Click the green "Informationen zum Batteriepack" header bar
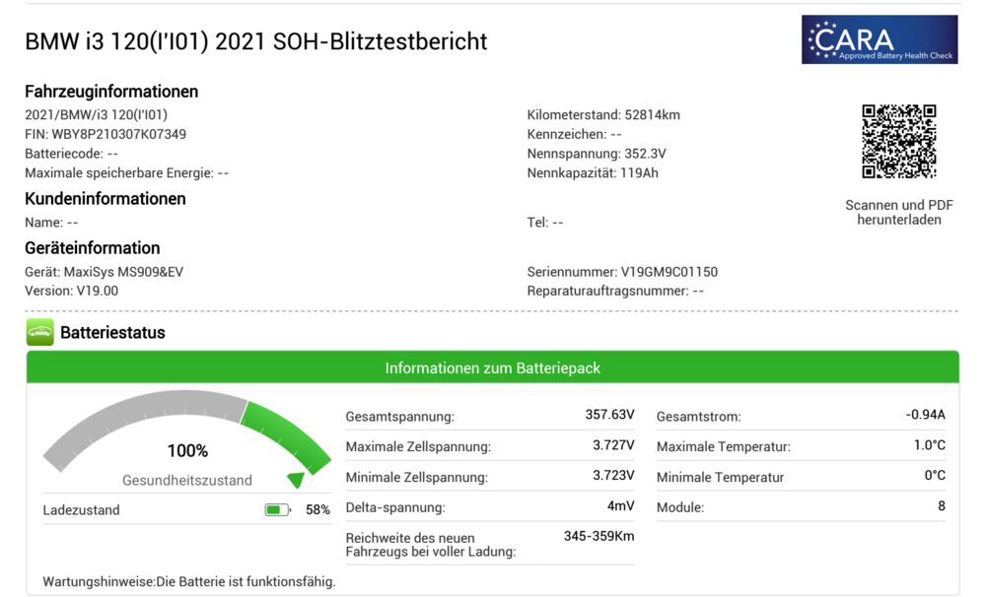The height and width of the screenshot is (597, 986). (492, 368)
